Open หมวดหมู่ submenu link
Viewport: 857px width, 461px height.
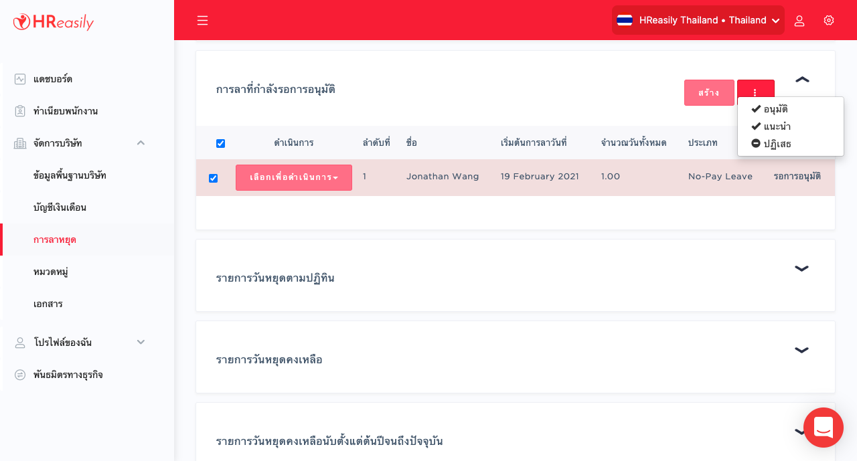(x=51, y=272)
